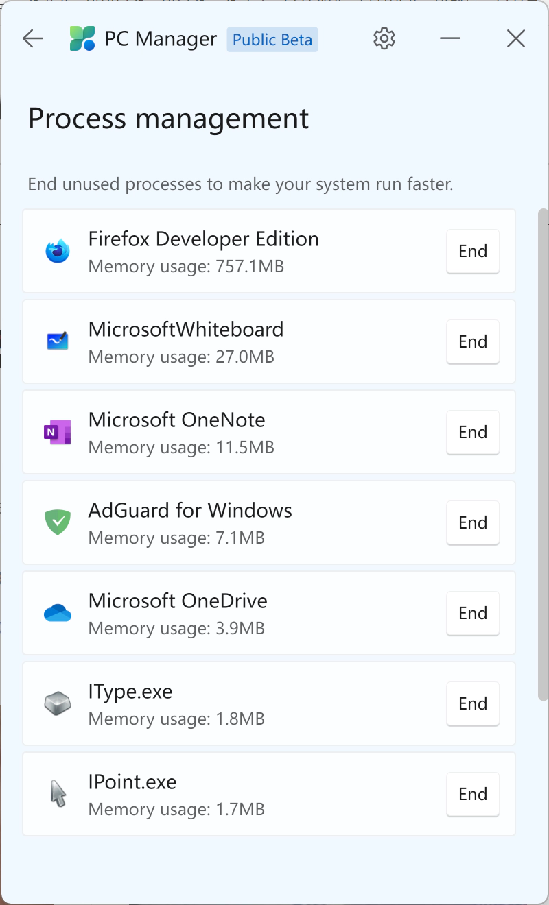End the IPoint.exe process
The height and width of the screenshot is (905, 549).
473,795
